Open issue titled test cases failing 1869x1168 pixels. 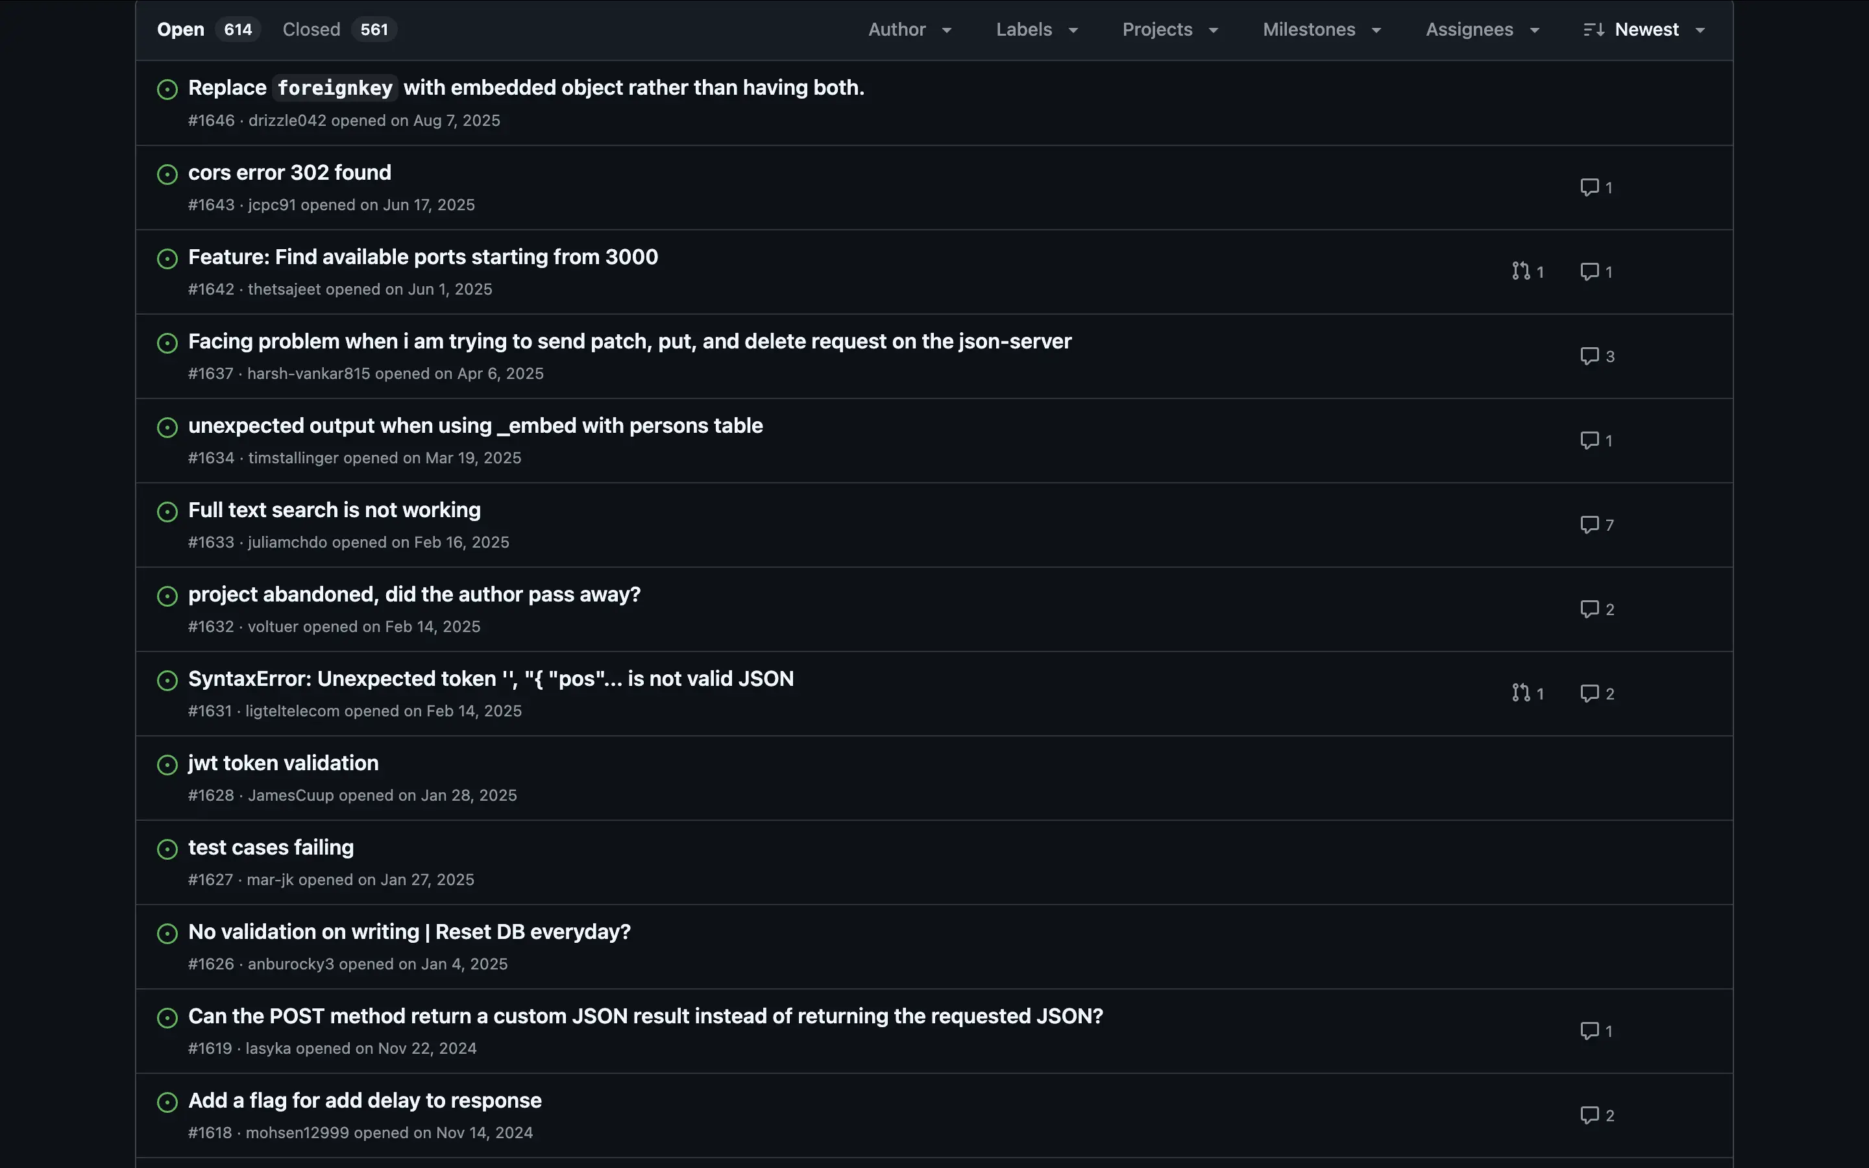271,847
